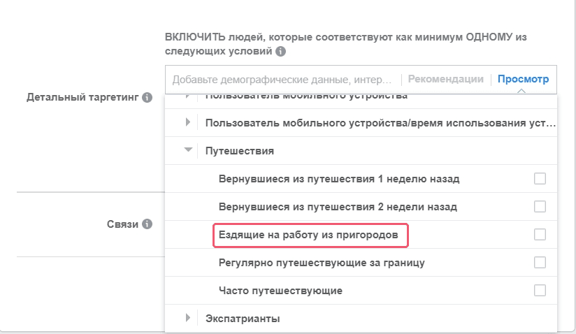
Task: Expand Пользователь мобильного устройства/время использования arrow
Action: (188, 122)
